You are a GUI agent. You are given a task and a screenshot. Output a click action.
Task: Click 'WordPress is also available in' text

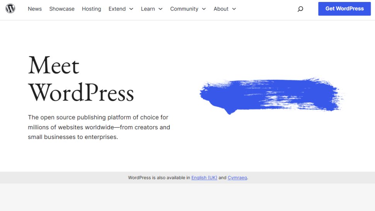(x=159, y=177)
